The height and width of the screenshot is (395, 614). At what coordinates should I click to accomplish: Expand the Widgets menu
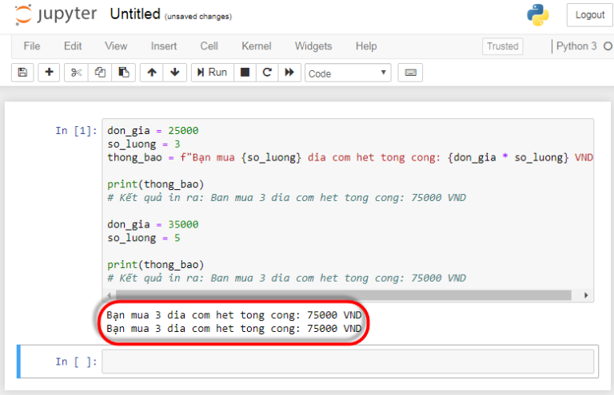(x=313, y=46)
